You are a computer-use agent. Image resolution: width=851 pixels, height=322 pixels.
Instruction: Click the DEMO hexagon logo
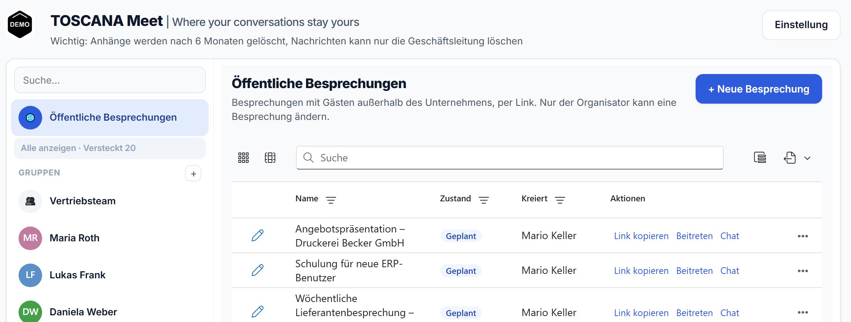click(20, 24)
